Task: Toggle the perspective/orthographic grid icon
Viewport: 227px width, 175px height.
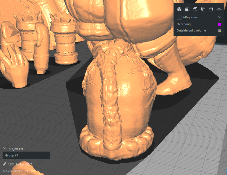Action: point(219,9)
